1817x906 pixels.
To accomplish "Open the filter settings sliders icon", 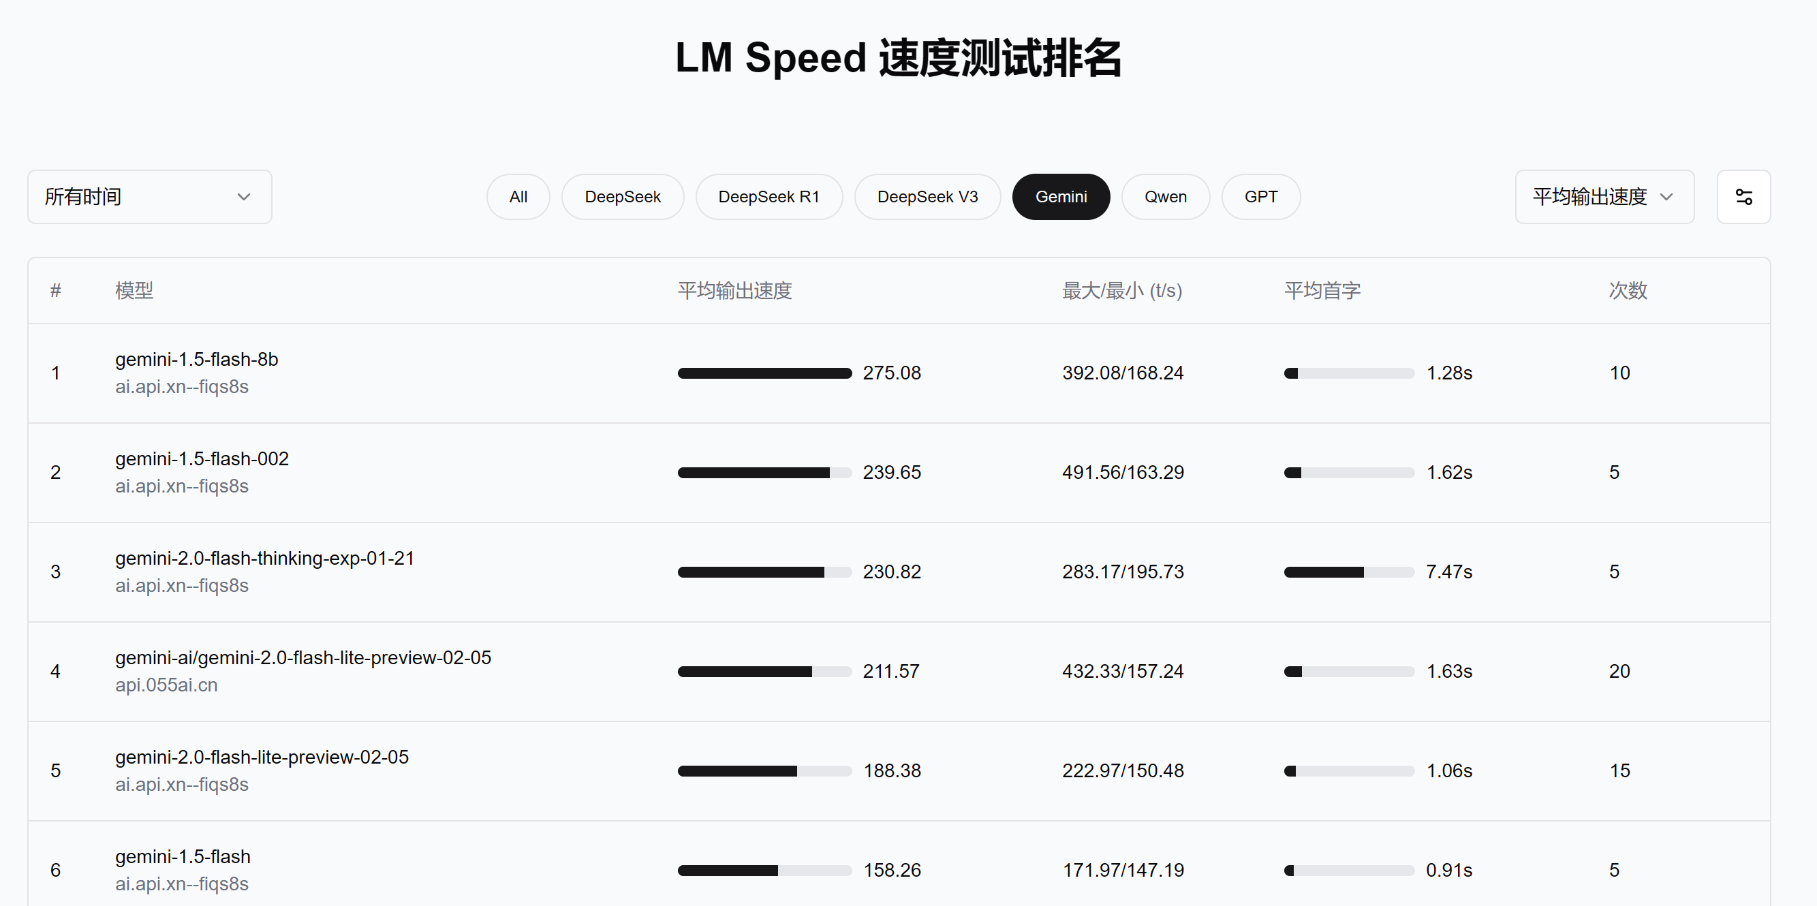I will point(1743,197).
